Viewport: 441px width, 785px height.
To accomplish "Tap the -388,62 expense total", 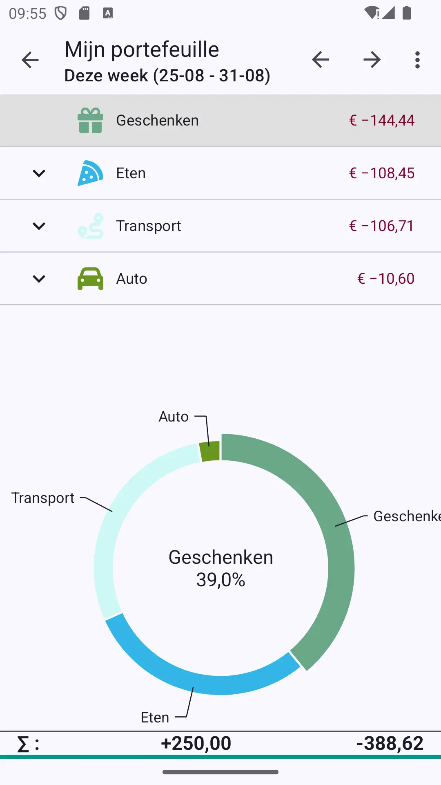I will tap(390, 743).
